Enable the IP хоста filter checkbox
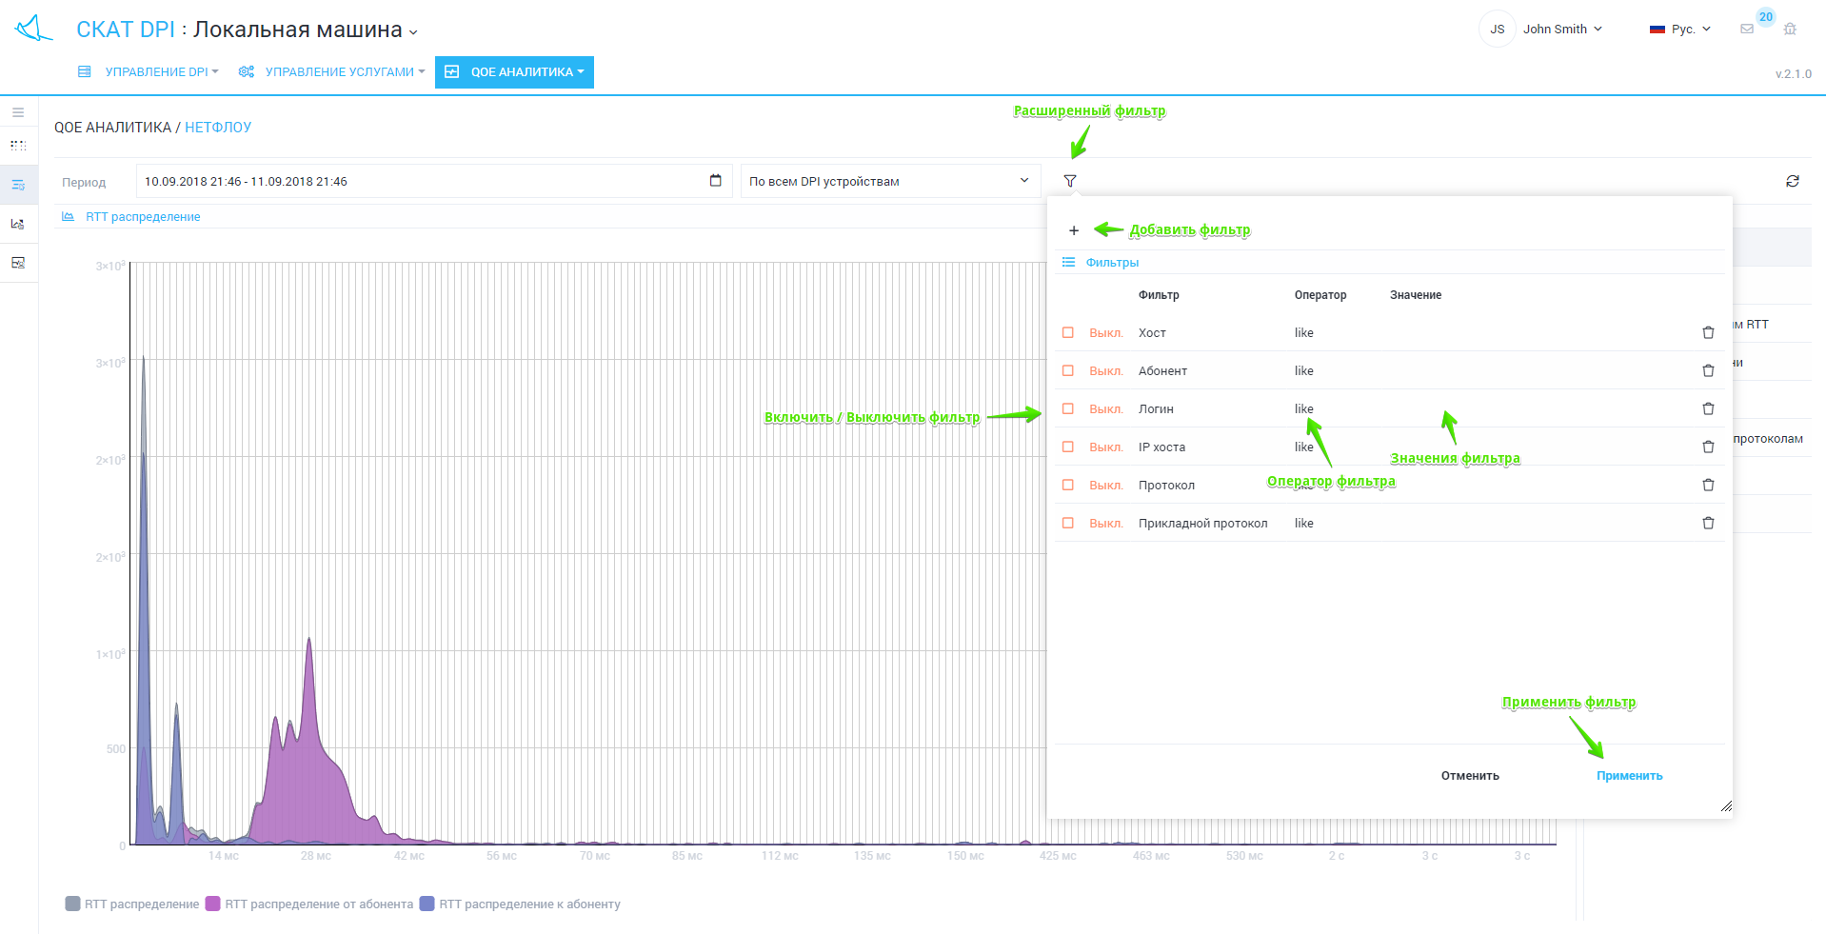1826x934 pixels. point(1068,447)
